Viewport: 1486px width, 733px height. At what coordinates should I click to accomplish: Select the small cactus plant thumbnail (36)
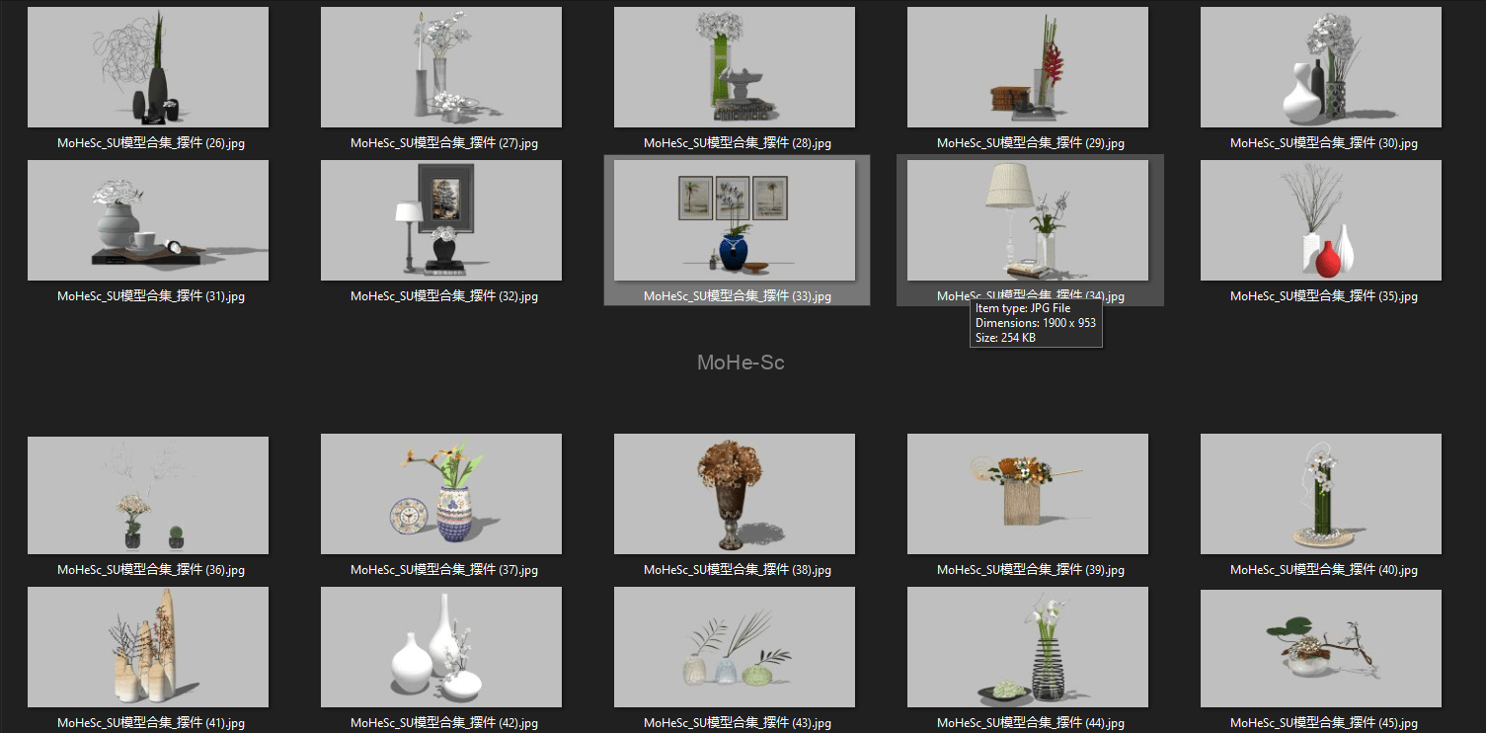(x=148, y=495)
